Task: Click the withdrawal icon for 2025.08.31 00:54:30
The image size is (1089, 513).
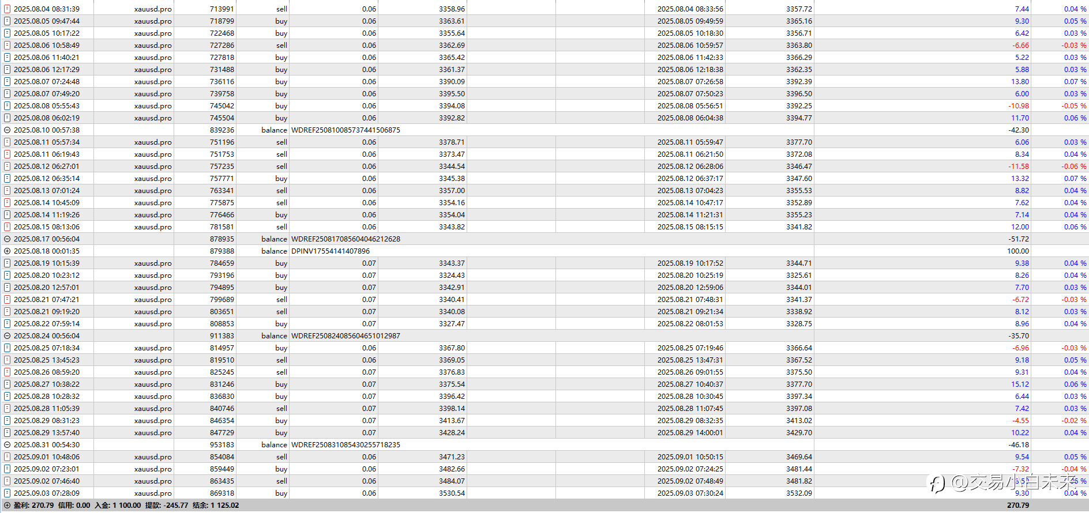Action: tap(7, 444)
